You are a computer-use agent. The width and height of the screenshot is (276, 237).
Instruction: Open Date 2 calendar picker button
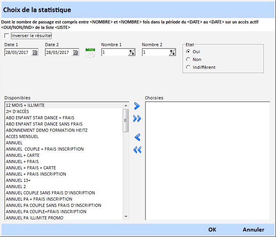tap(75, 53)
